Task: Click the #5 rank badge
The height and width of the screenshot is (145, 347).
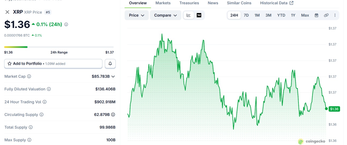Action: pos(48,12)
